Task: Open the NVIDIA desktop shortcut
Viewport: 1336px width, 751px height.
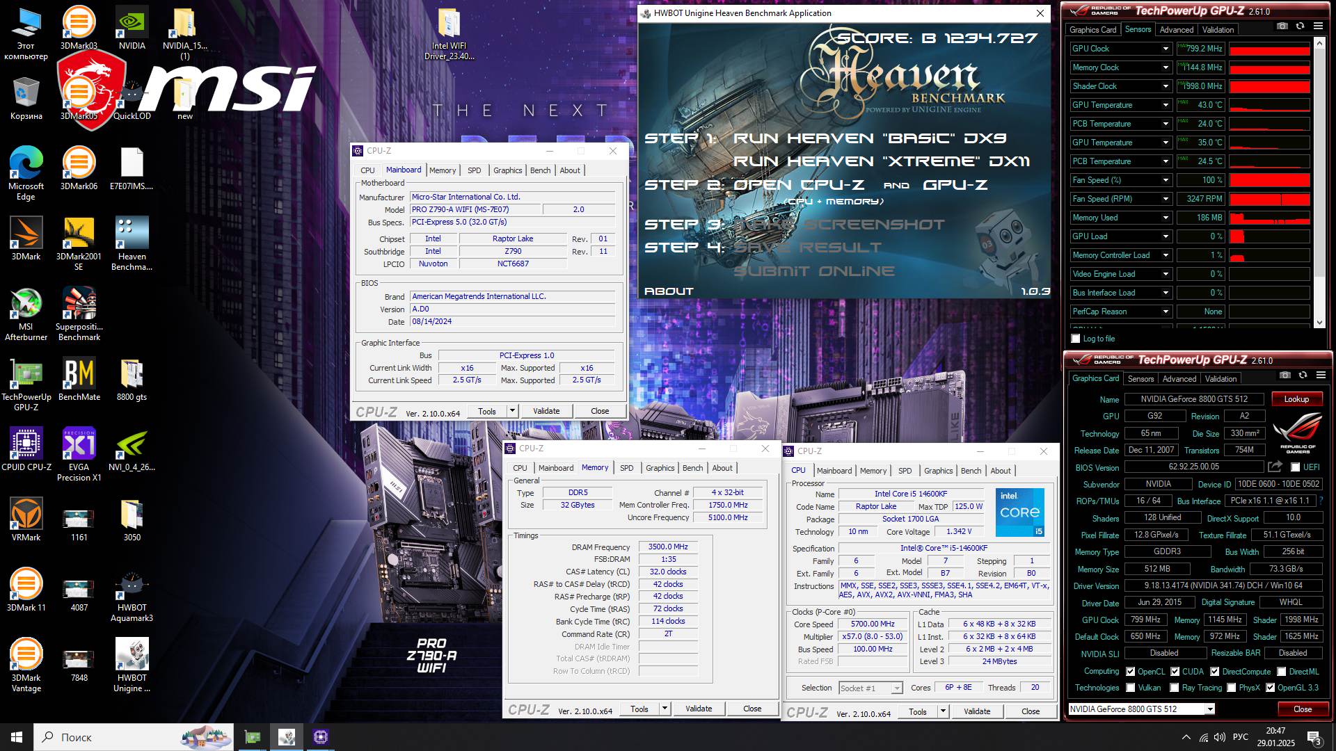Action: tap(132, 29)
